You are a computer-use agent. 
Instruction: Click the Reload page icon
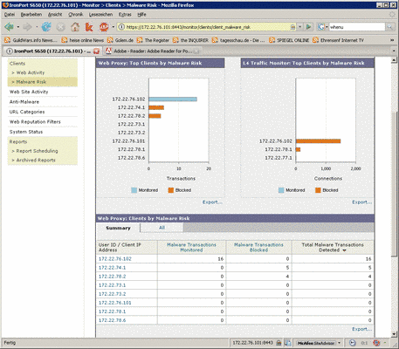point(46,27)
